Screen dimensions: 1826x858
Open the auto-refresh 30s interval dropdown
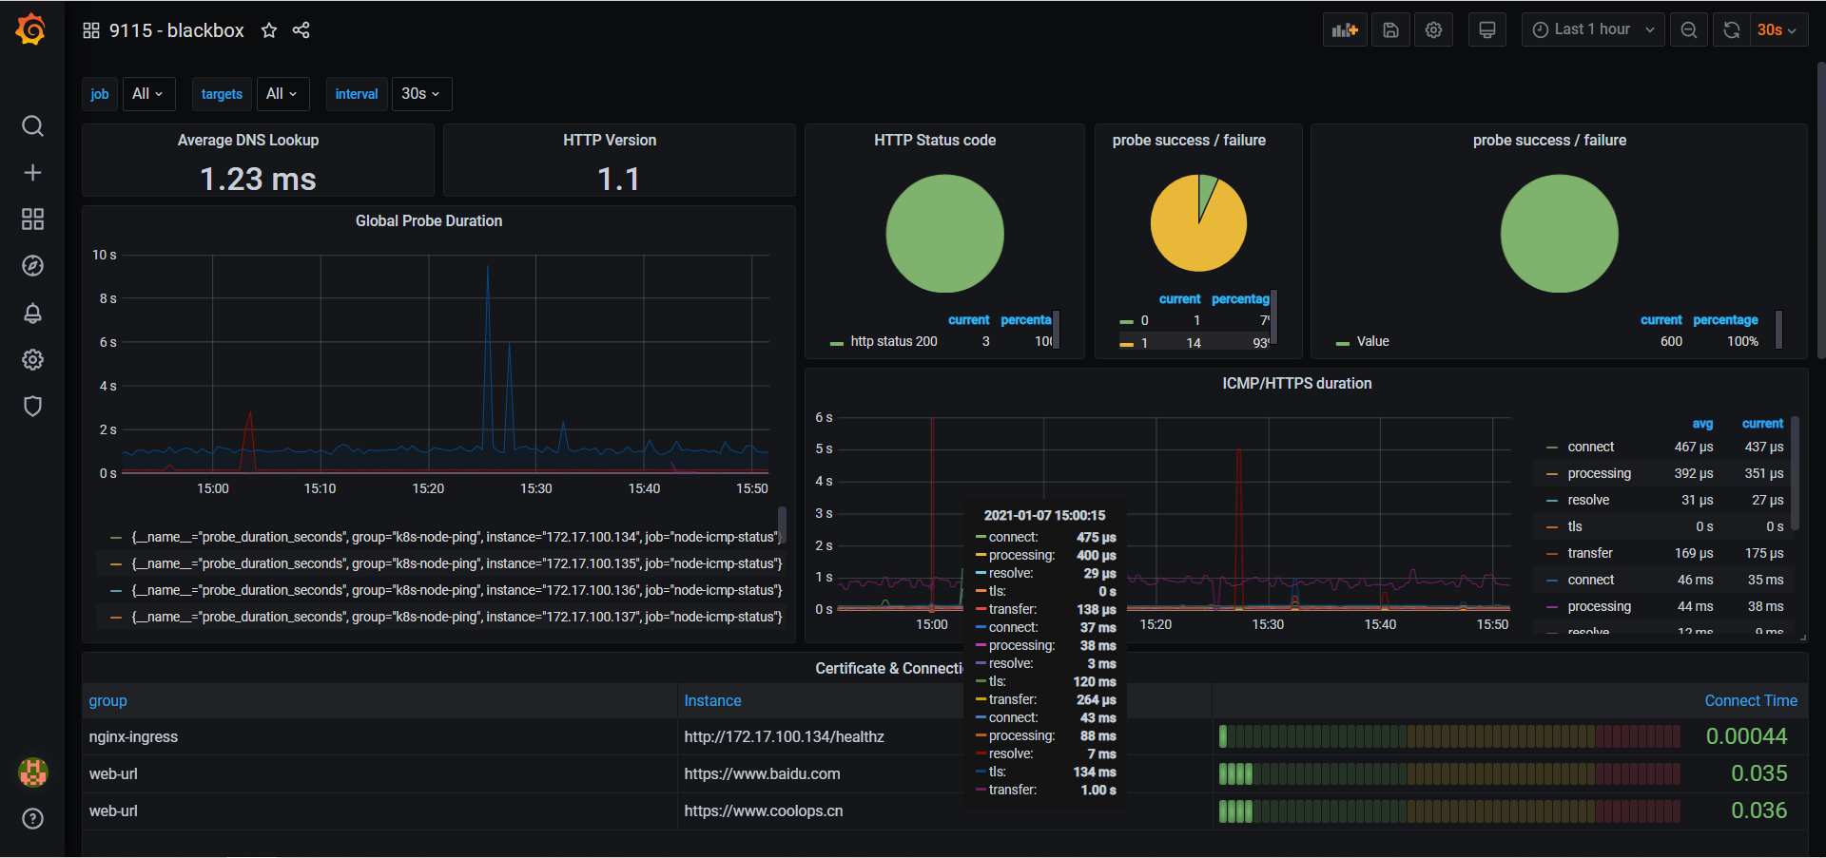click(x=1777, y=30)
